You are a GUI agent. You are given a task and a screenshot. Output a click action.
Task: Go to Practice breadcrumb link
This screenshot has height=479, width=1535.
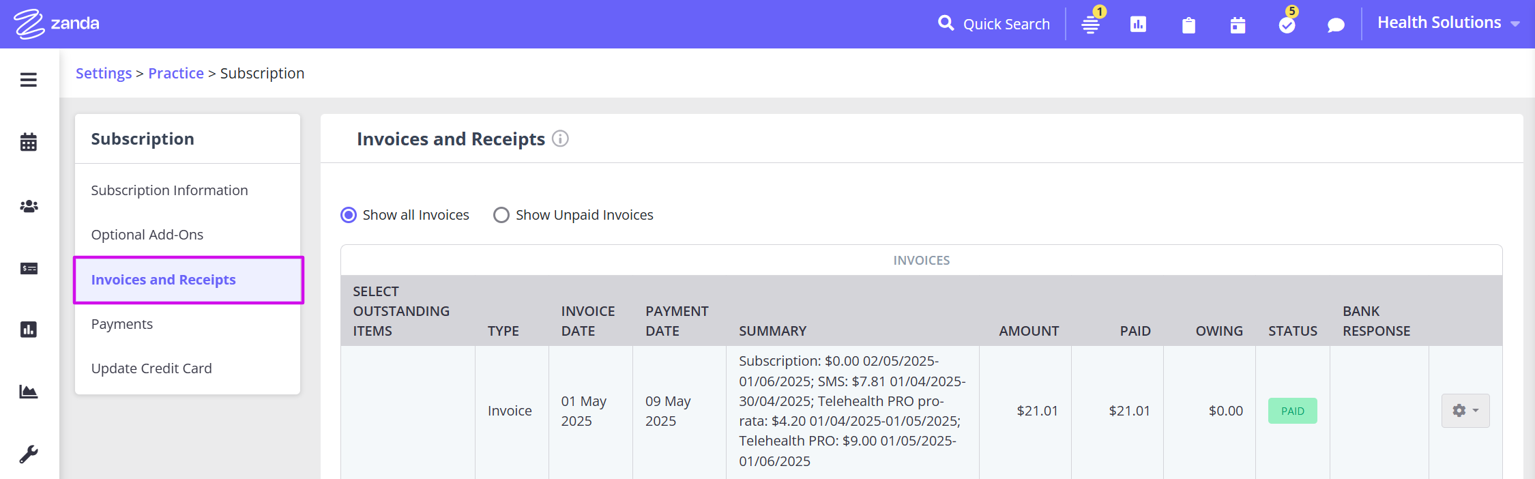point(176,73)
